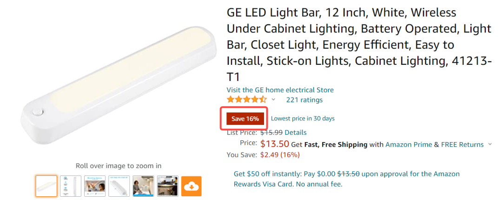This screenshot has width=502, height=200.
Task: Expand the ratings breakdown chevron beside stars
Action: click(273, 100)
